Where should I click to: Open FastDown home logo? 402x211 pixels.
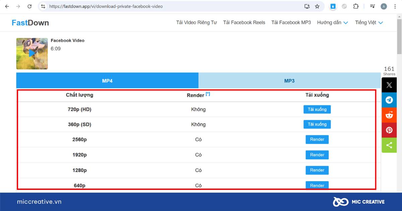pyautogui.click(x=30, y=23)
